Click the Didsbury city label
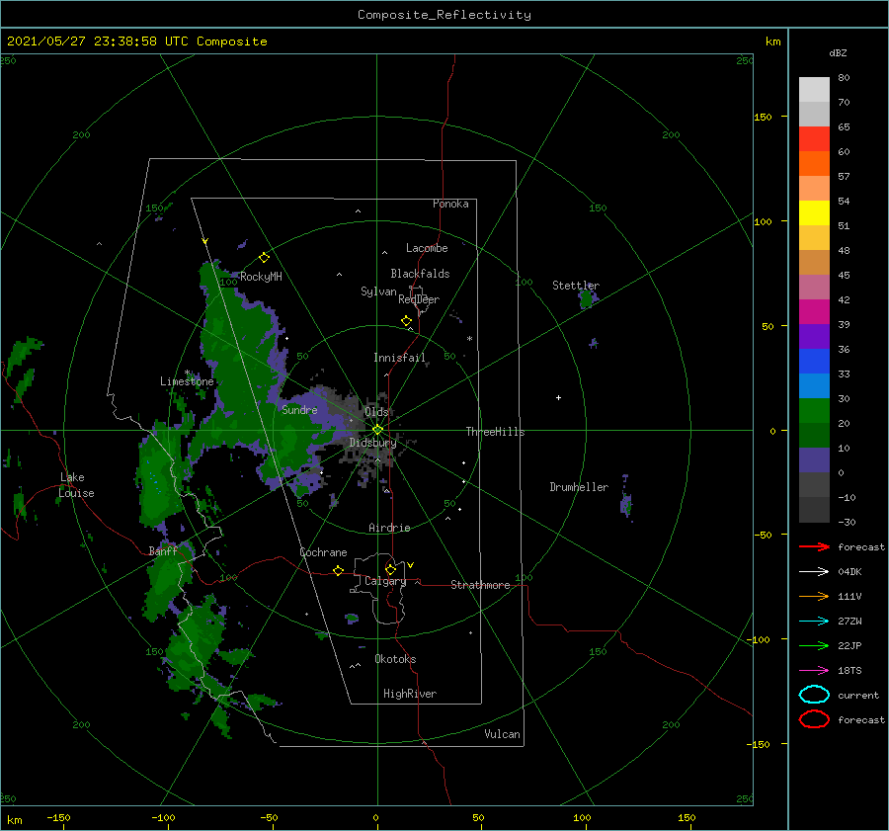This screenshot has height=831, width=889. [372, 443]
